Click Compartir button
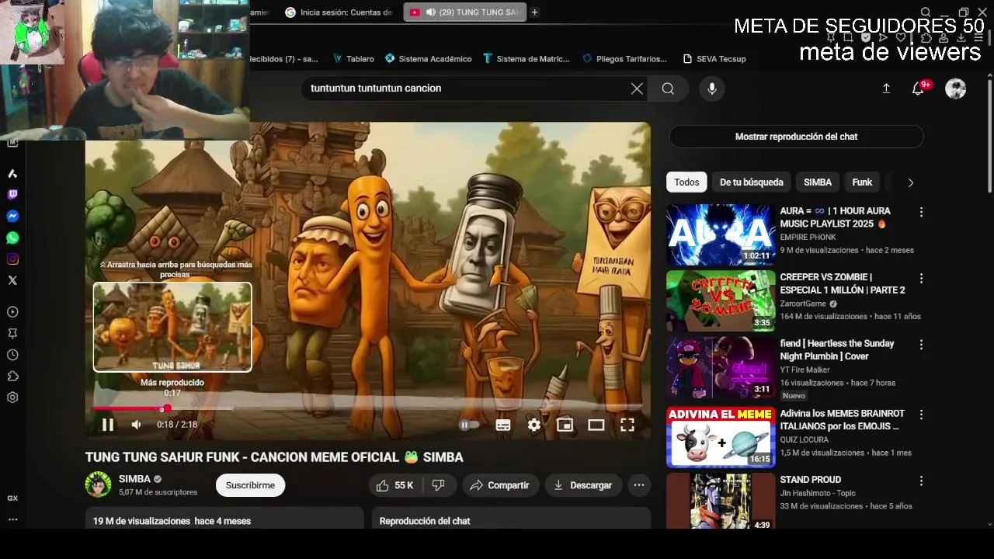 [500, 485]
